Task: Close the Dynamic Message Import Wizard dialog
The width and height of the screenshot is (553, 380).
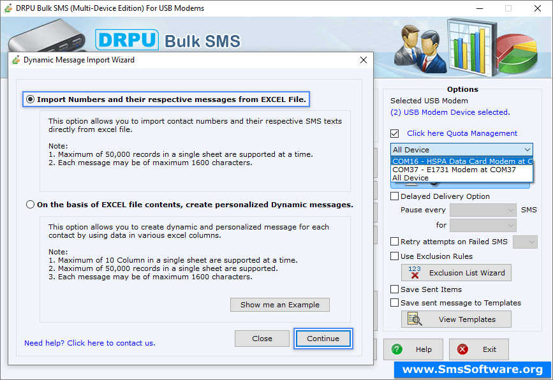Action: [364, 60]
